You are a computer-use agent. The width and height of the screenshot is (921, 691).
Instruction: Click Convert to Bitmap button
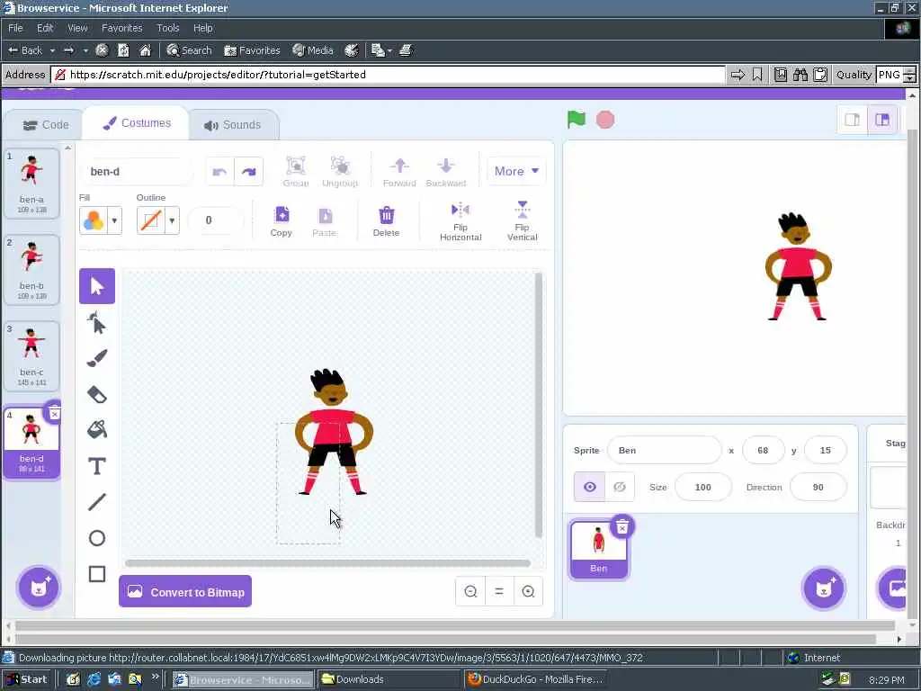[185, 591]
